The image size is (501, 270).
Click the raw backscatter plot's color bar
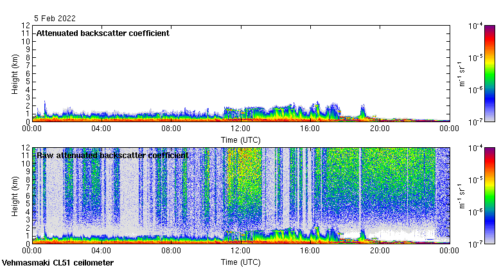(x=489, y=195)
